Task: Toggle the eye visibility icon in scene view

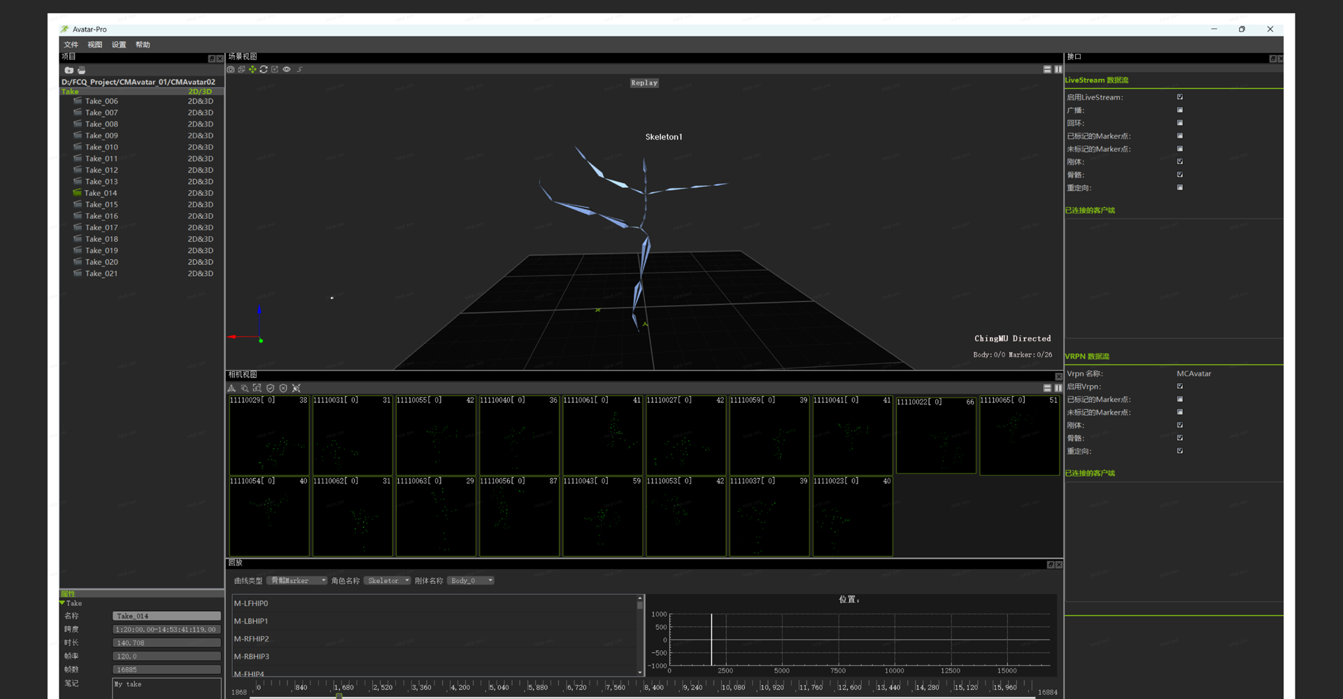Action: click(x=287, y=70)
